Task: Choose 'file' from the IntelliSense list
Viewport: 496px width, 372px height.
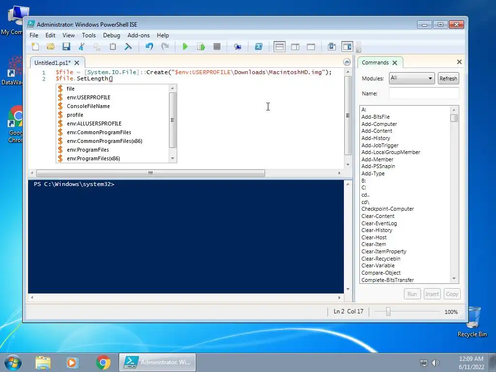Action: click(112, 89)
